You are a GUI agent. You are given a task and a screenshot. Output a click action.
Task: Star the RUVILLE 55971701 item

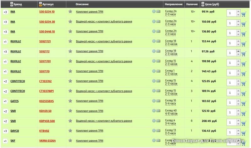(70, 61)
